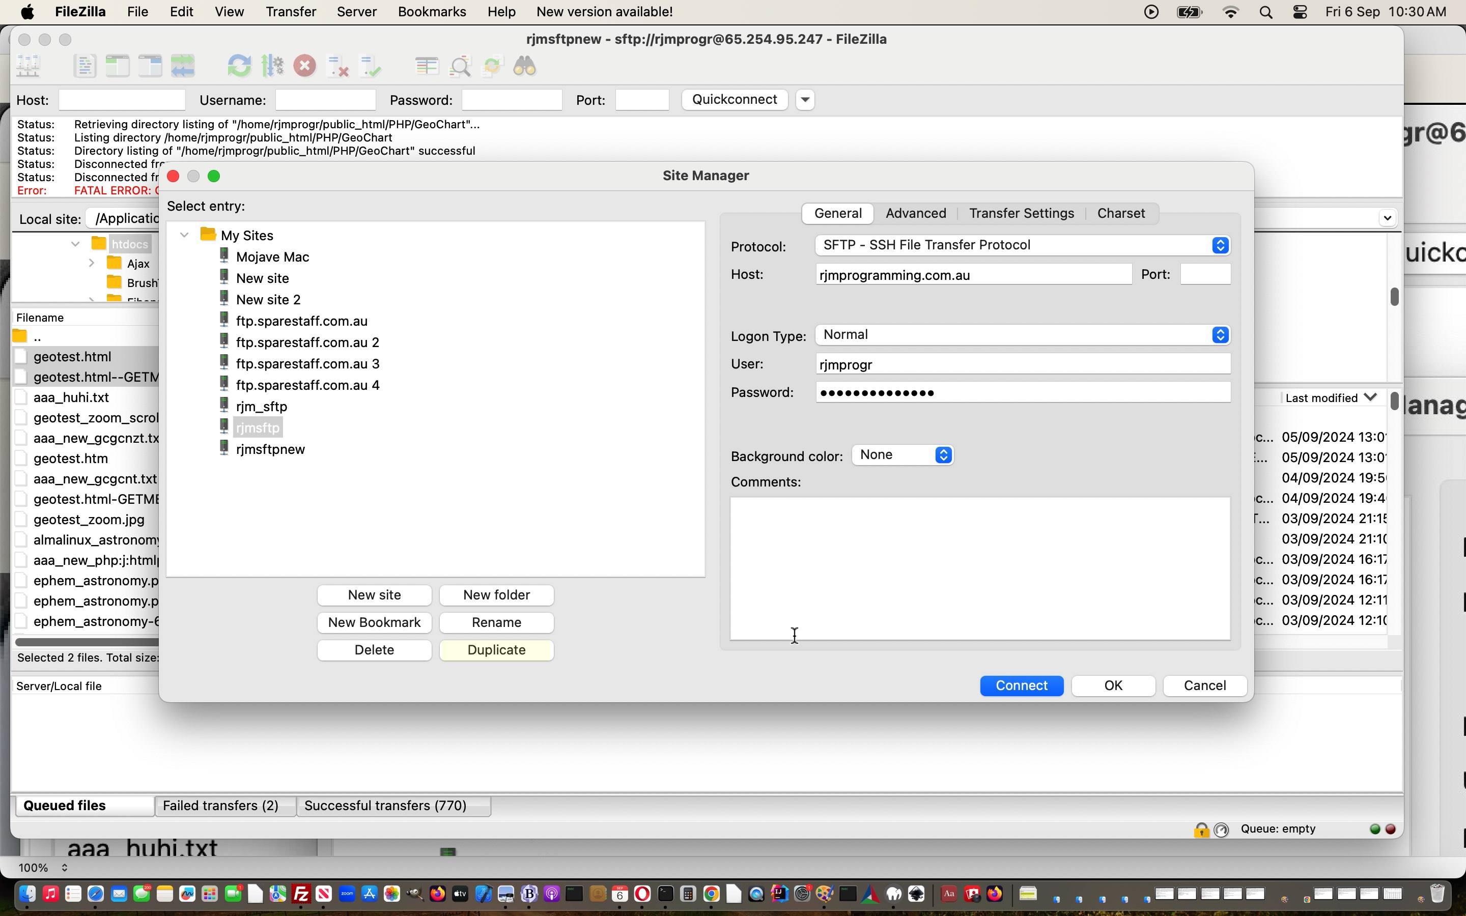Screen dimensions: 1466x916
Task: Open the Protocol dropdown
Action: pyautogui.click(x=1023, y=245)
